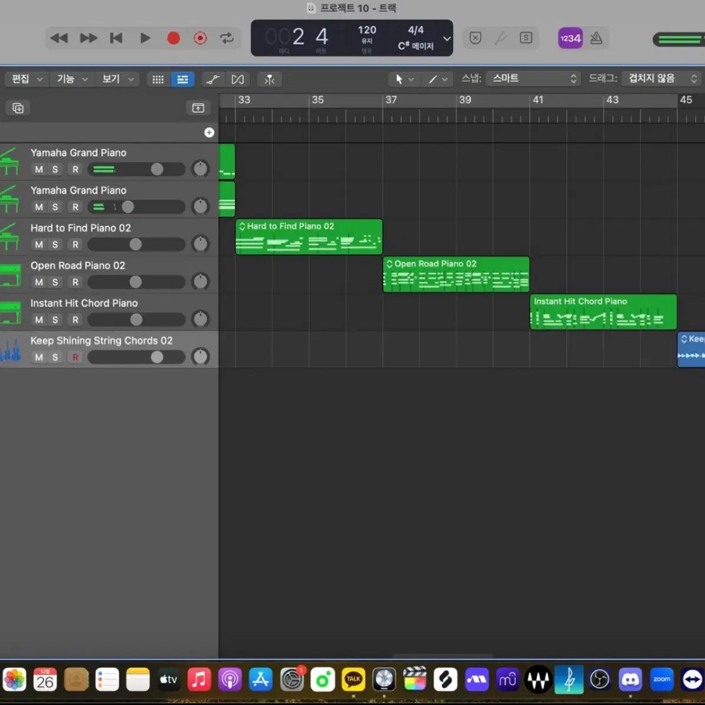This screenshot has height=705, width=705.
Task: Click the Open Road Piano 02 keyboard icon
Action: click(11, 275)
